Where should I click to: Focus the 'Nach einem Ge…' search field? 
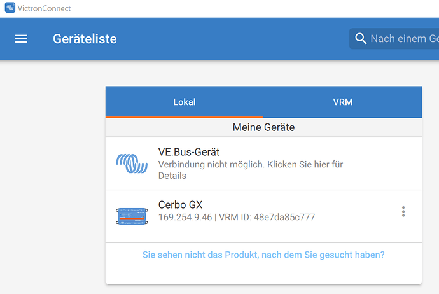[404, 39]
